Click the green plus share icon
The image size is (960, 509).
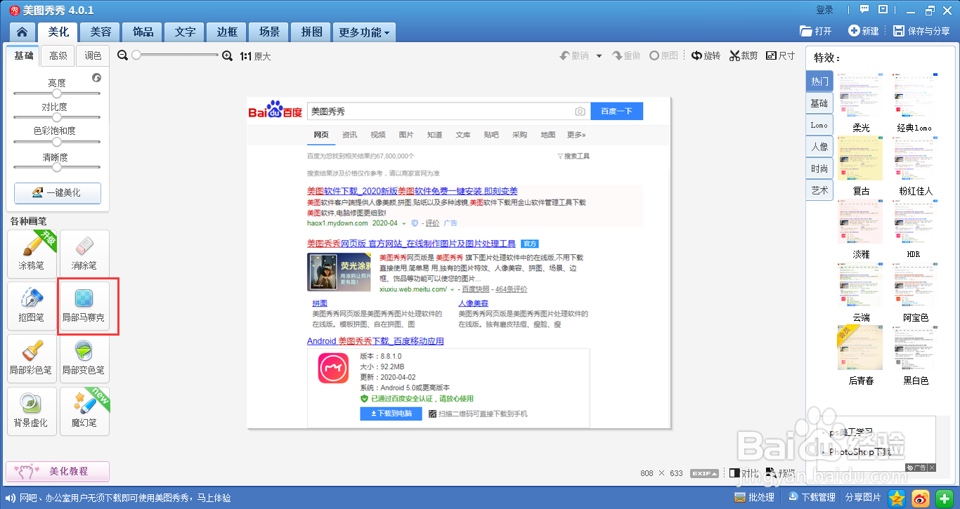point(945,498)
